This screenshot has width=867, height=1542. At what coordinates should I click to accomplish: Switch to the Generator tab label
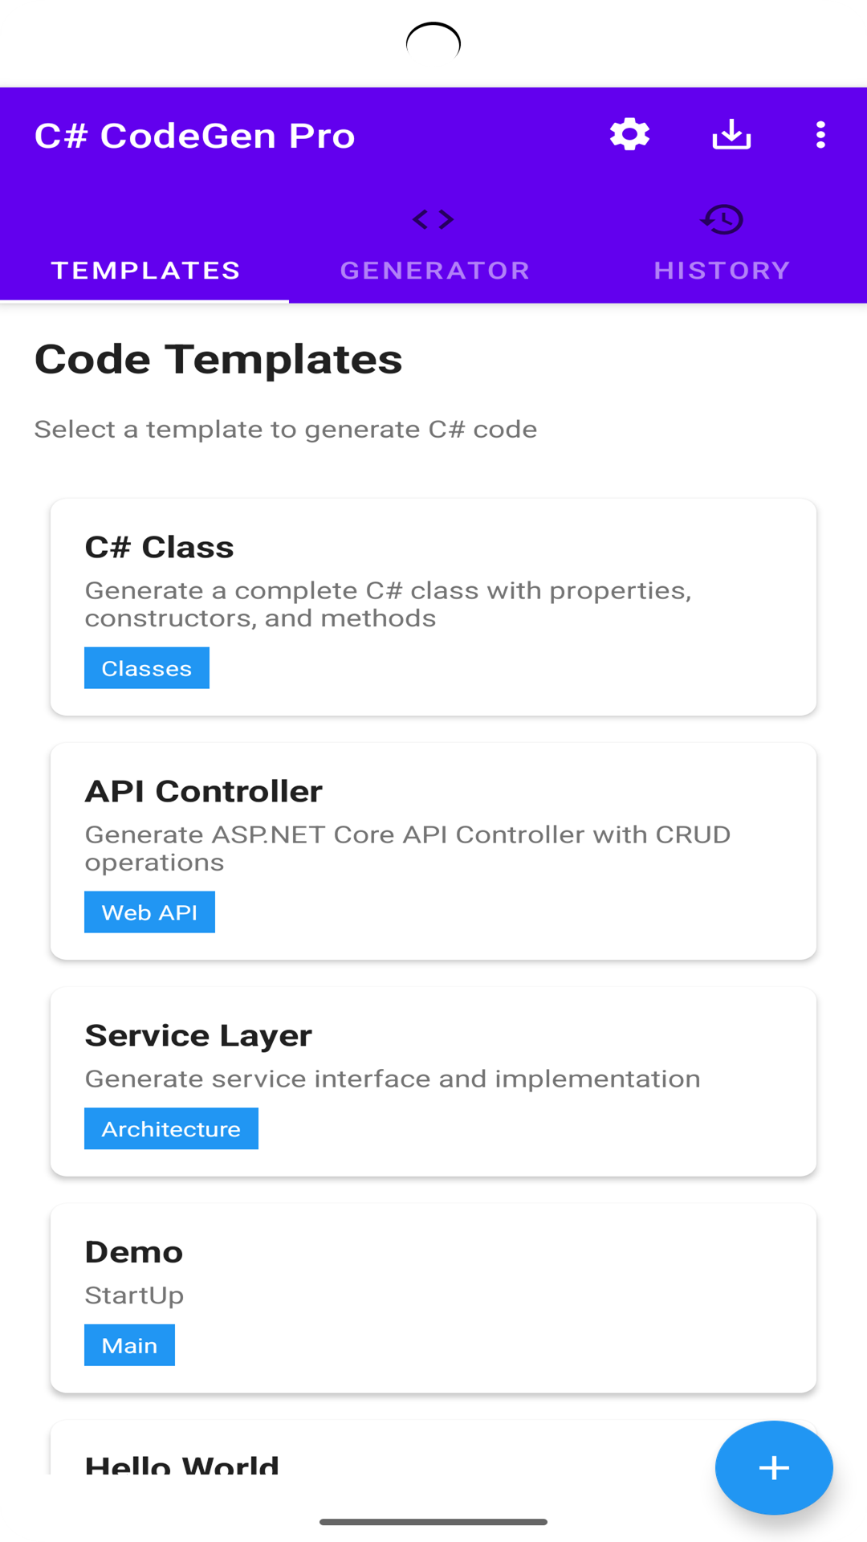click(434, 270)
